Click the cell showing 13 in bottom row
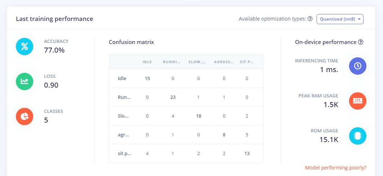Screen dimensions: 383x176 (247, 154)
